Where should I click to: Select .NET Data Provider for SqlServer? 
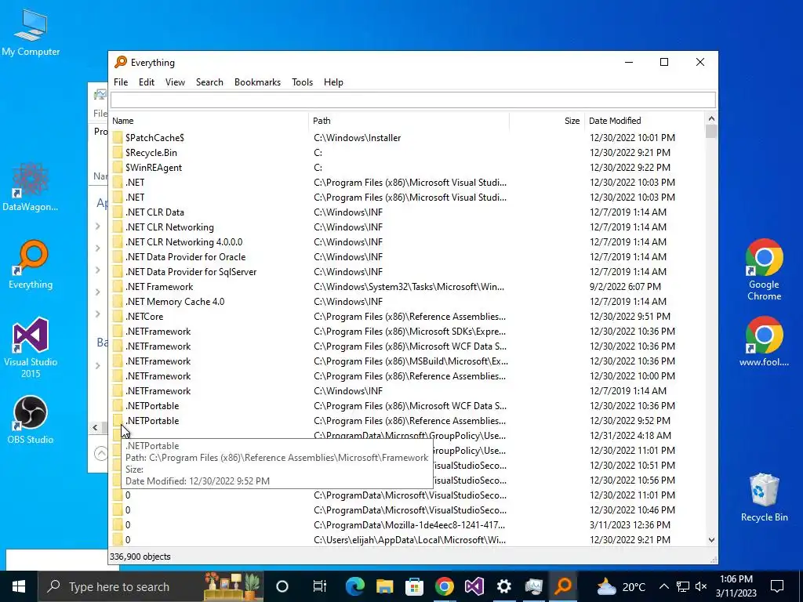tap(408, 272)
